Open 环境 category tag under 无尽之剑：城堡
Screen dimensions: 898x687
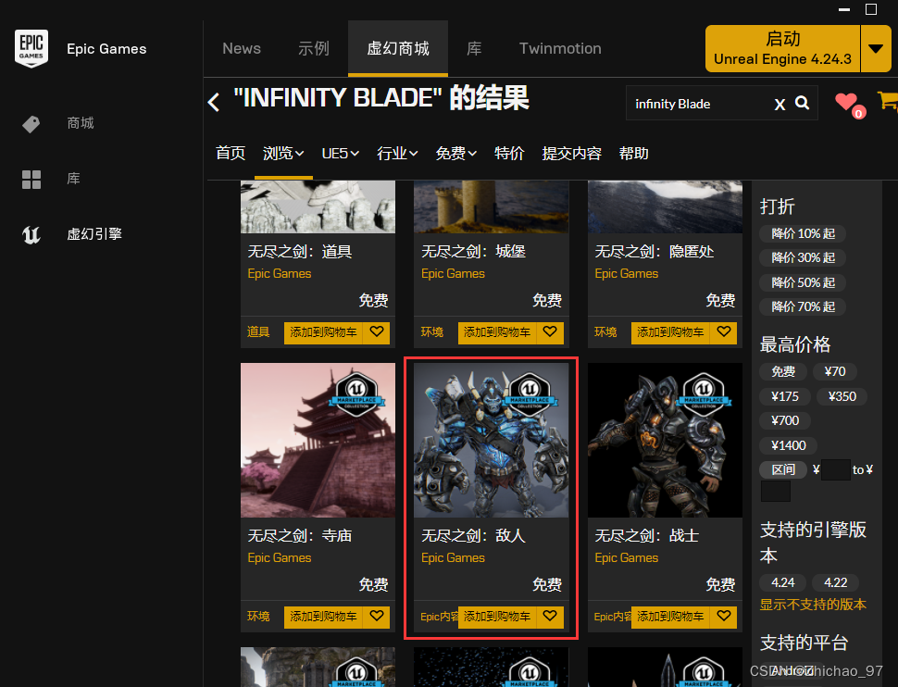pyautogui.click(x=431, y=331)
